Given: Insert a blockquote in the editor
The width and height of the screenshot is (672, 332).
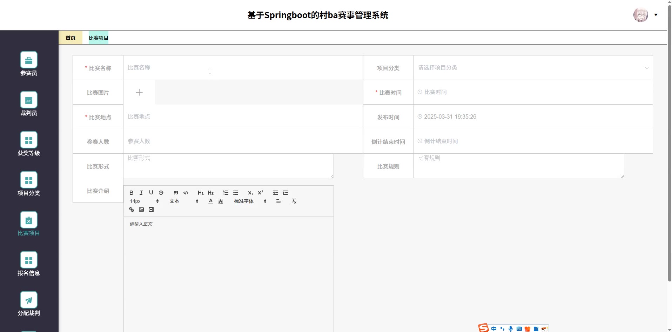Looking at the screenshot, I should 176,193.
